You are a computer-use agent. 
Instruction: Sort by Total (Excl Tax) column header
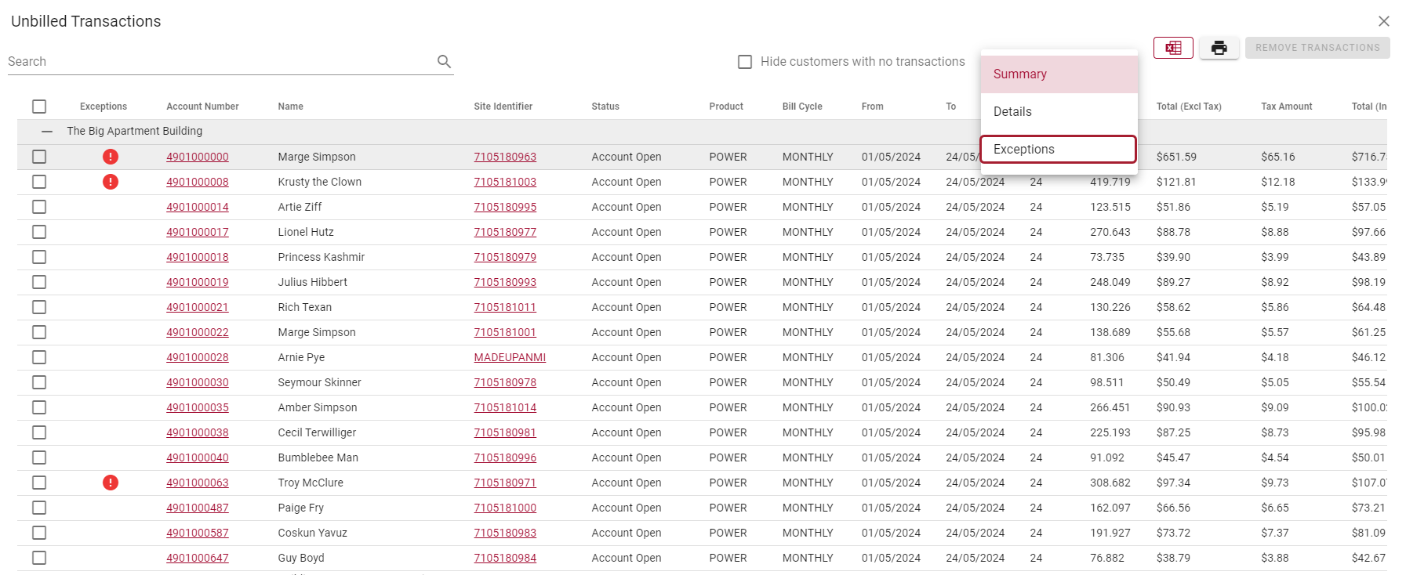point(1189,107)
